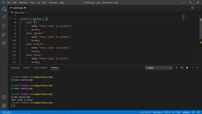Open terminal selector dropdown 1: bash

[159, 68]
